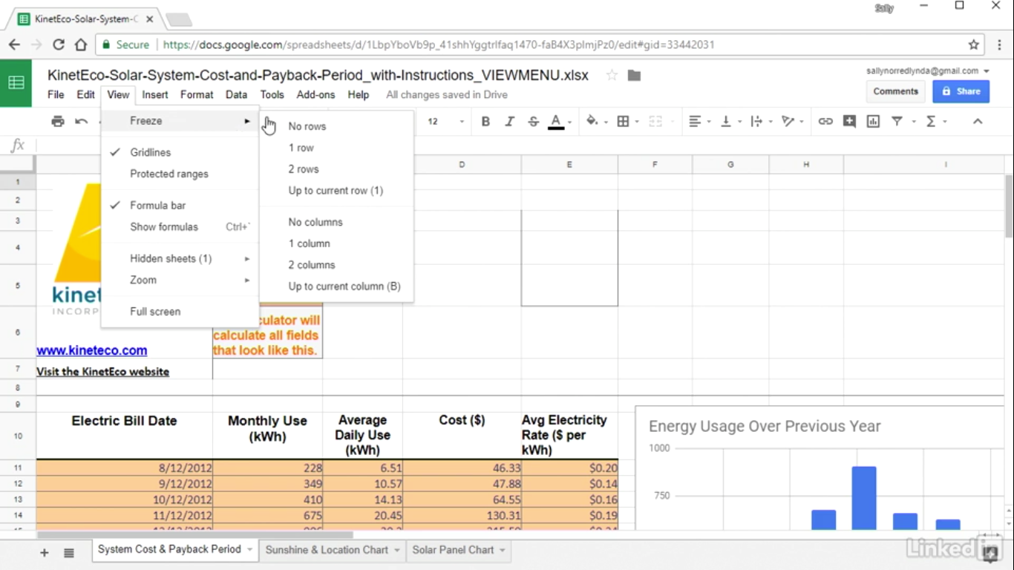This screenshot has height=570, width=1014.
Task: Apply Strikethrough formatting
Action: coord(533,121)
